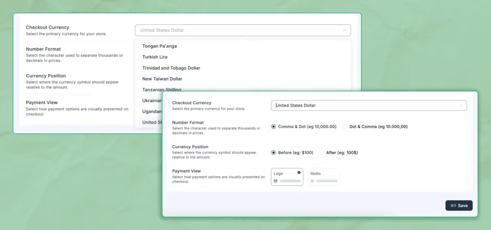Select the Logo payment view card
491x230 pixels.
[x=287, y=176]
